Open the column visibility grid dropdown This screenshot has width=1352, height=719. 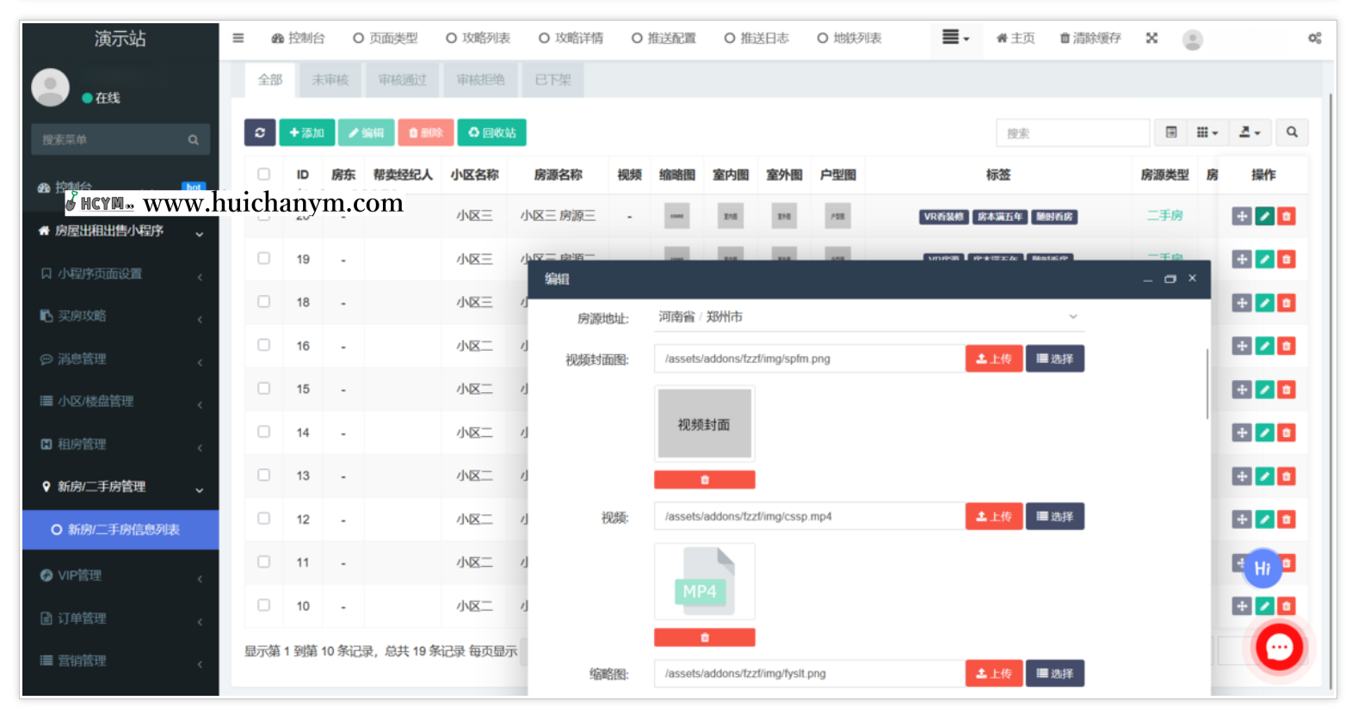[x=1207, y=132]
